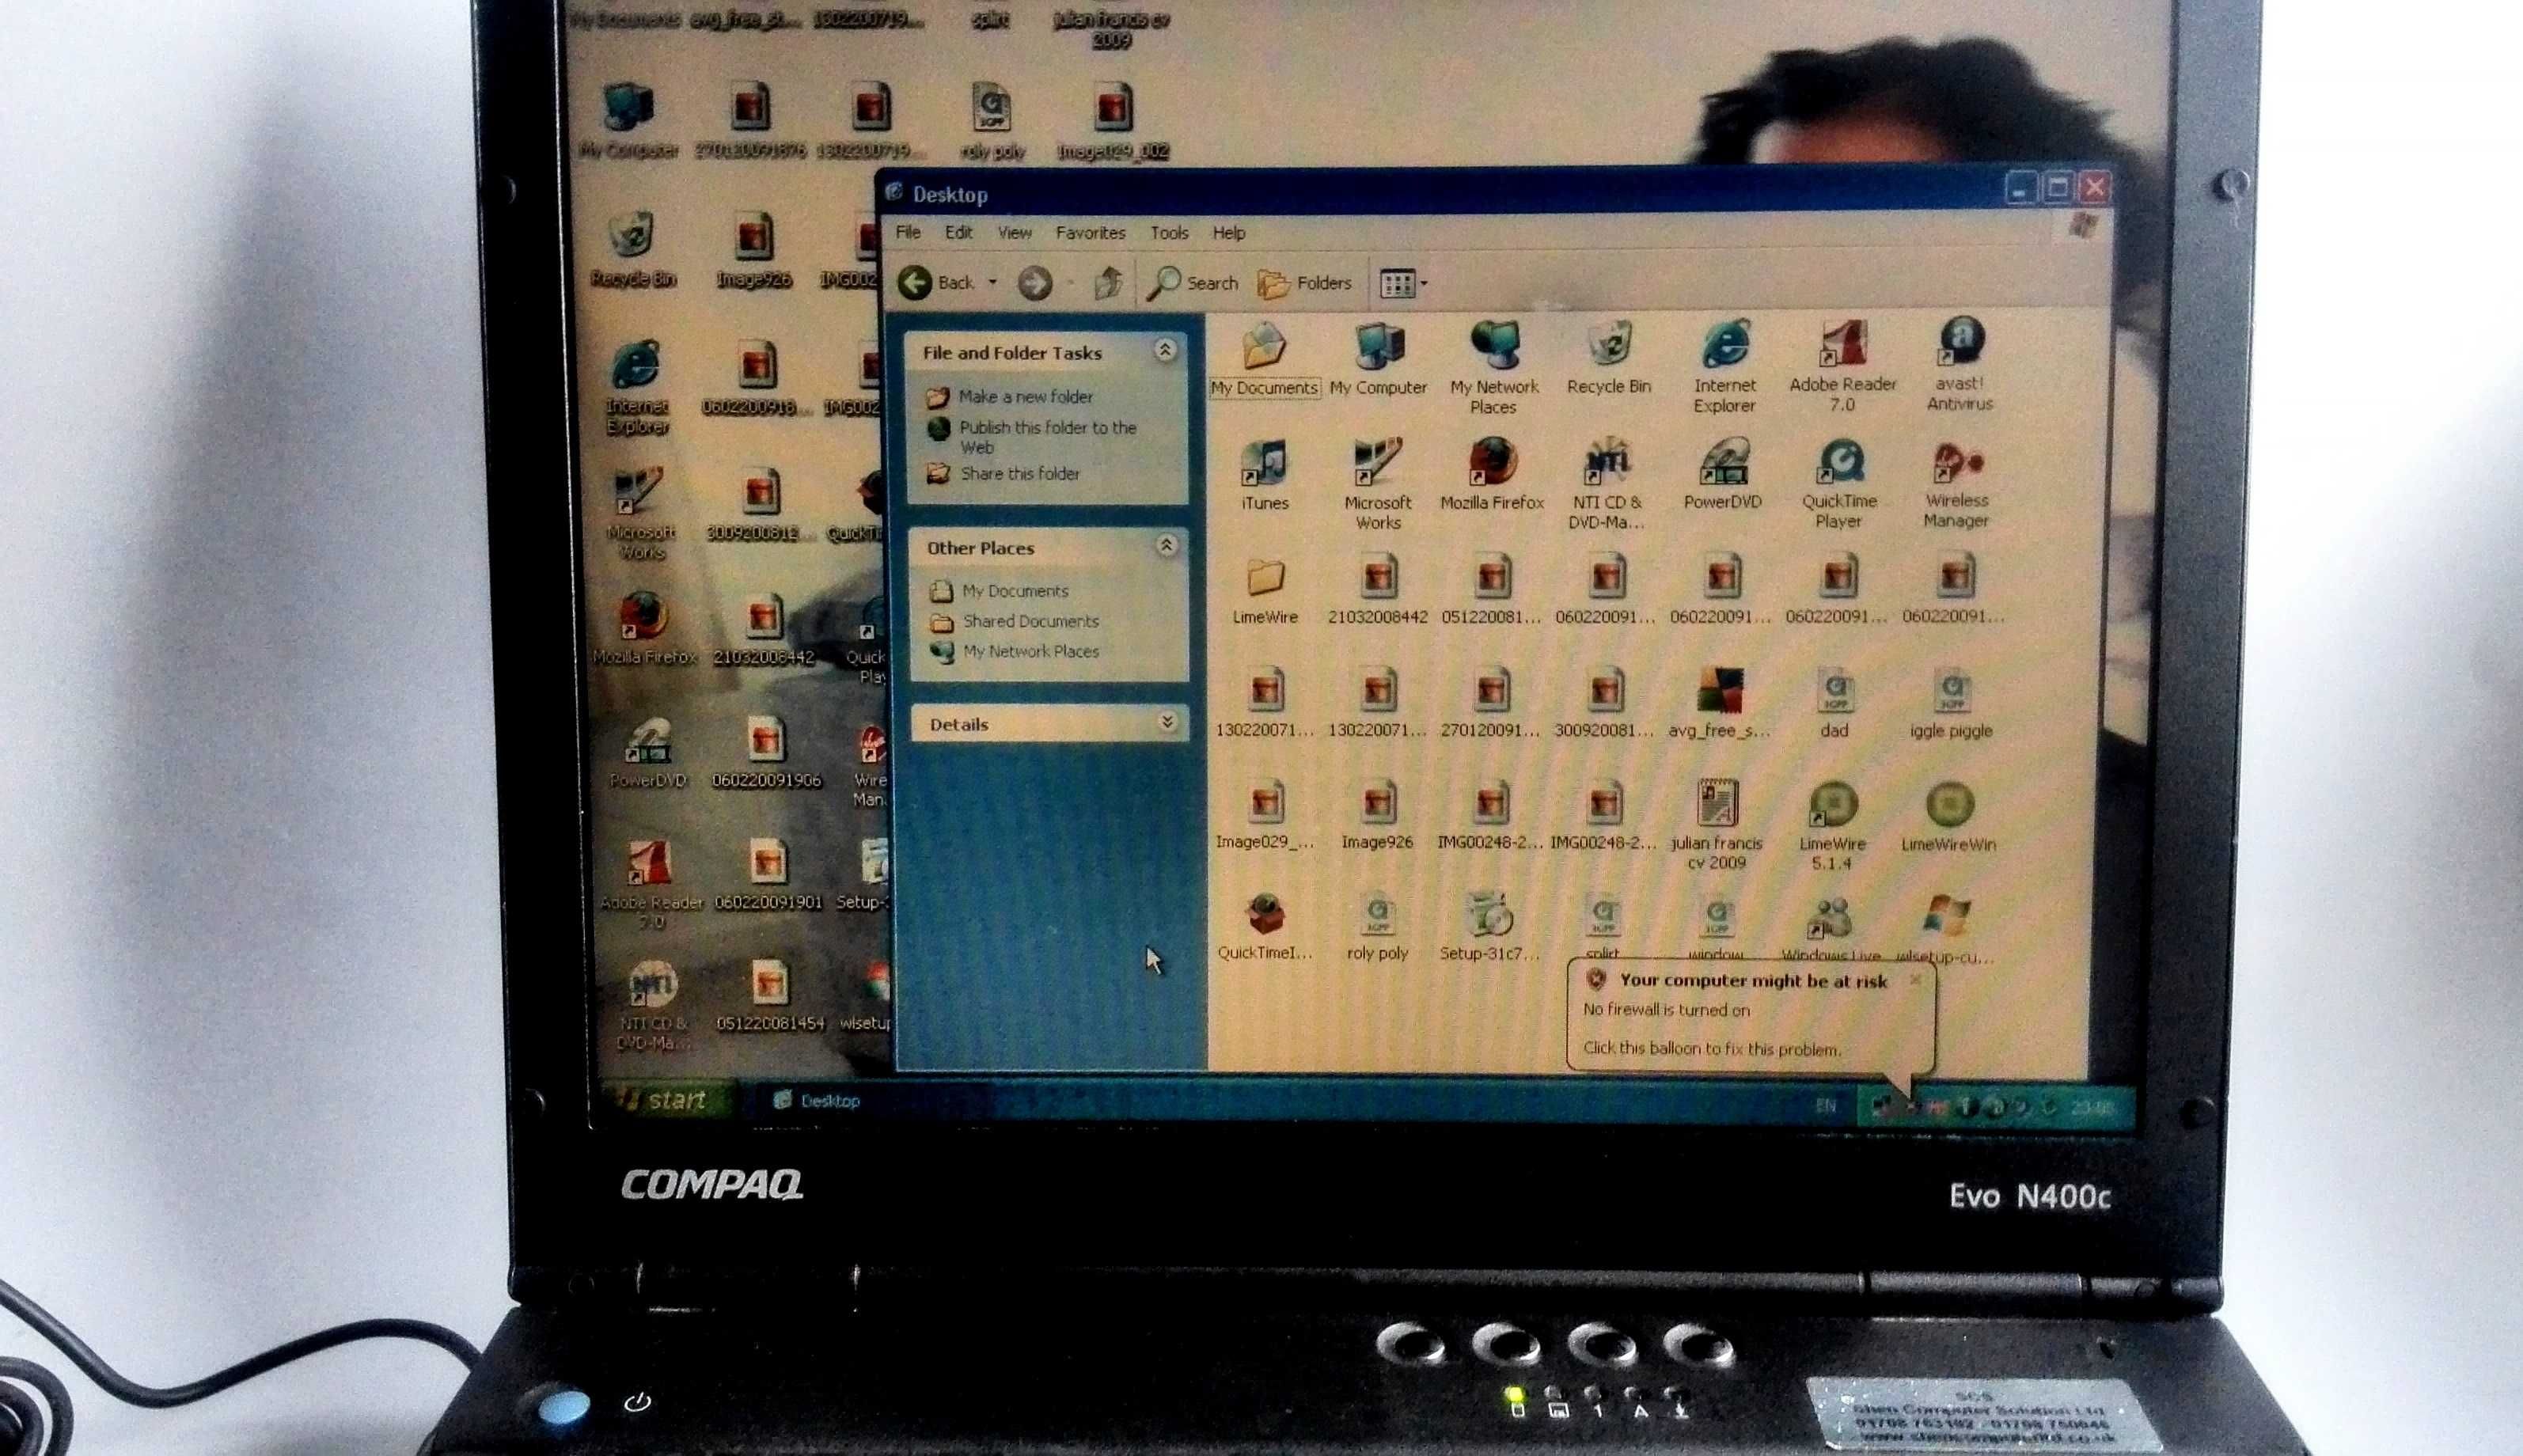Close the security risk balloon
This screenshot has width=2523, height=1456.
(1914, 979)
